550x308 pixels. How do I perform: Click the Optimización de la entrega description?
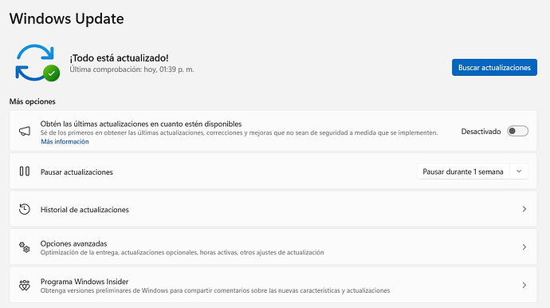click(182, 252)
